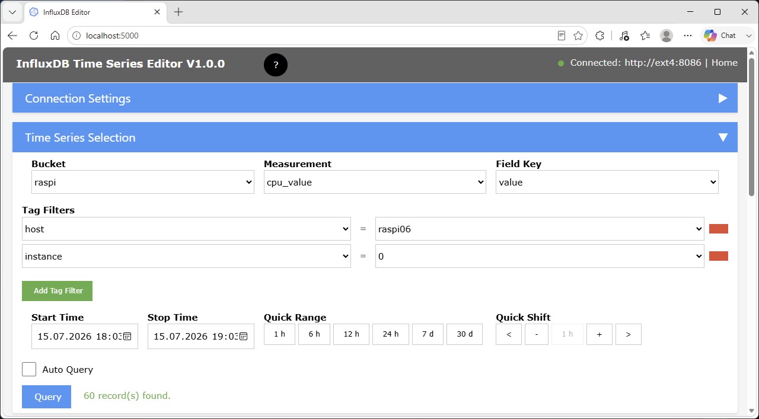This screenshot has height=419, width=759.
Task: Open a new browser tab
Action: pos(178,12)
